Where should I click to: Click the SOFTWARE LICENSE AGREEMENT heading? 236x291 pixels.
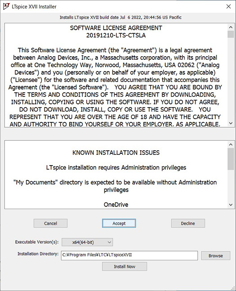tap(116, 28)
